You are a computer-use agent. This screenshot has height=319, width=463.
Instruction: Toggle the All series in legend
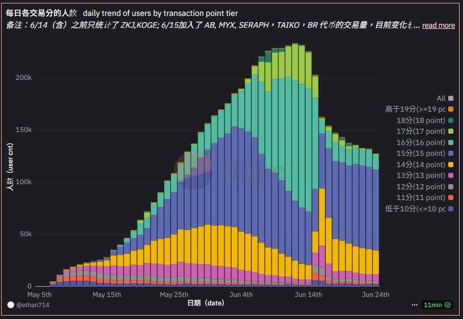pyautogui.click(x=441, y=98)
